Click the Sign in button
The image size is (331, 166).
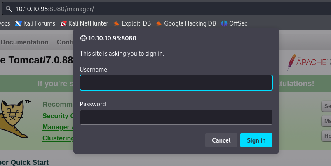tap(256, 140)
